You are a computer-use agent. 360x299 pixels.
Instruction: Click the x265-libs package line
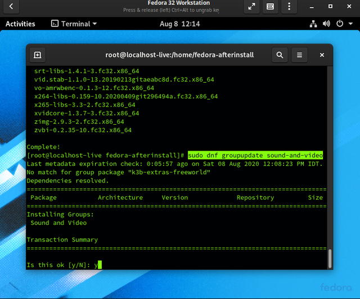tap(85, 105)
